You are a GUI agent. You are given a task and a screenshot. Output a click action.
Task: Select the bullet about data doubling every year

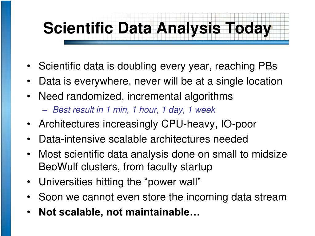pyautogui.click(x=158, y=66)
